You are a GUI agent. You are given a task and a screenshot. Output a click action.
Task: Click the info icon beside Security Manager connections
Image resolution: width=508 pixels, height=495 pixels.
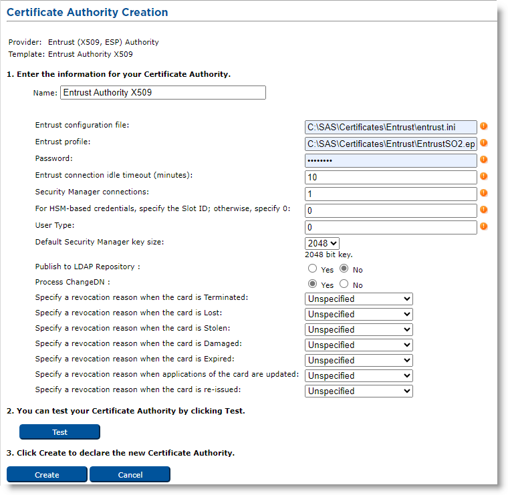click(x=483, y=193)
